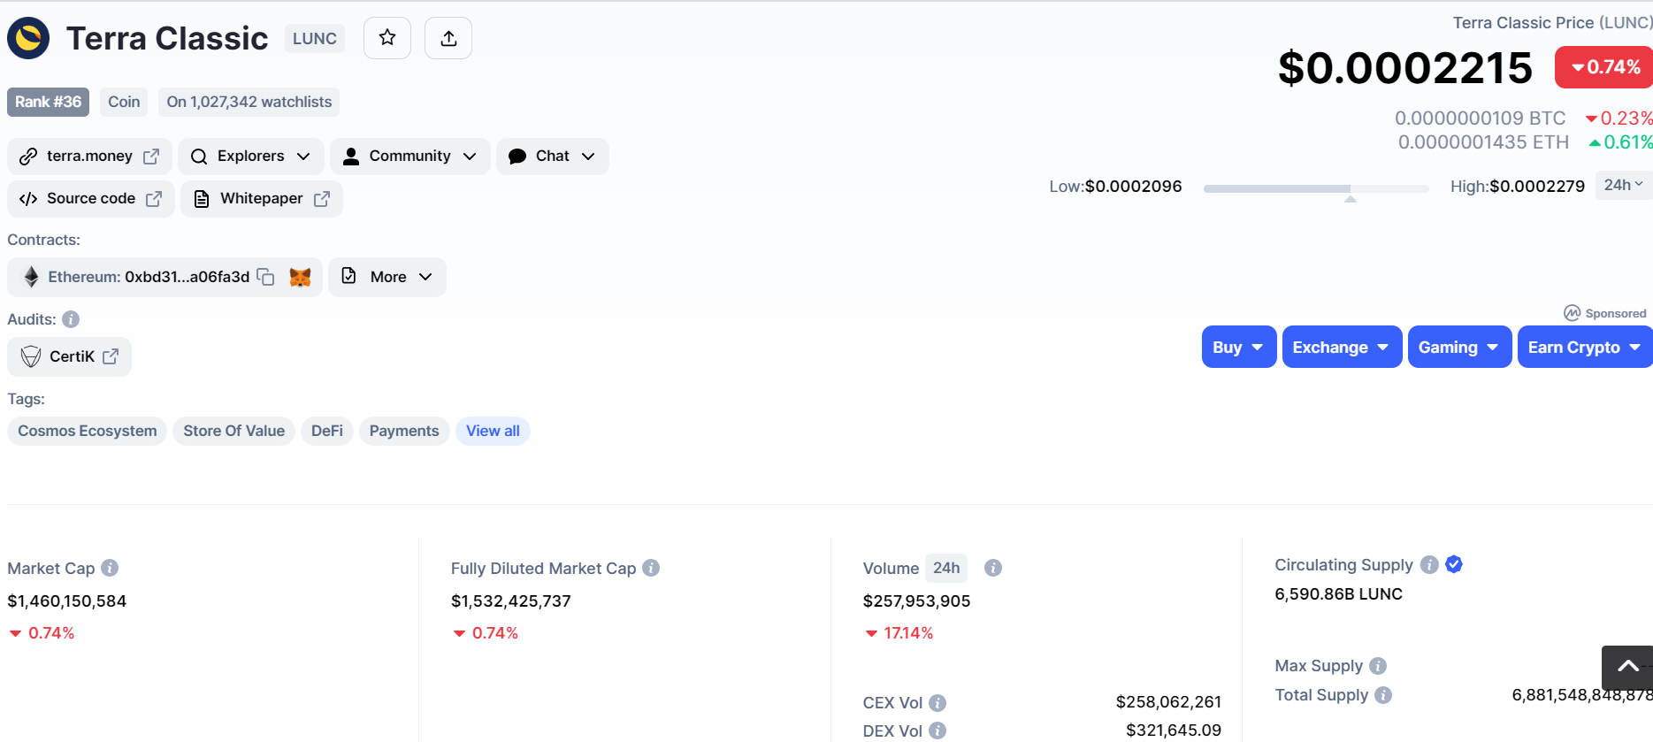The width and height of the screenshot is (1653, 742).
Task: Show Max Supply info tooltip
Action: pyautogui.click(x=1378, y=666)
